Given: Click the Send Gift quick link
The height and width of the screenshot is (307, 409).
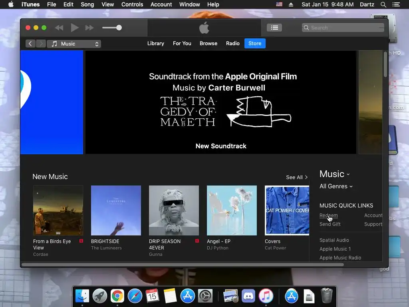Looking at the screenshot, I should point(330,224).
